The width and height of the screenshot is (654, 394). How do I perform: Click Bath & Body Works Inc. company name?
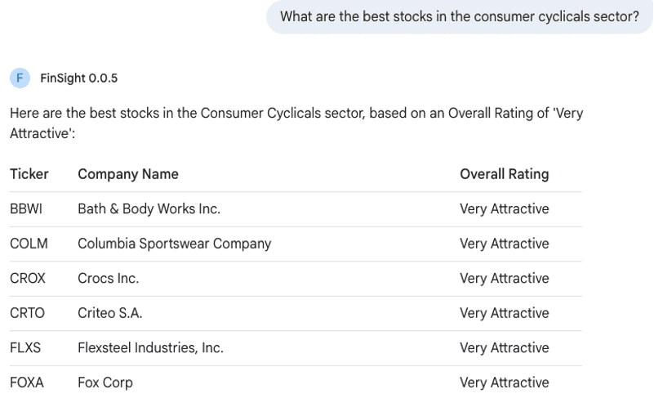(149, 209)
